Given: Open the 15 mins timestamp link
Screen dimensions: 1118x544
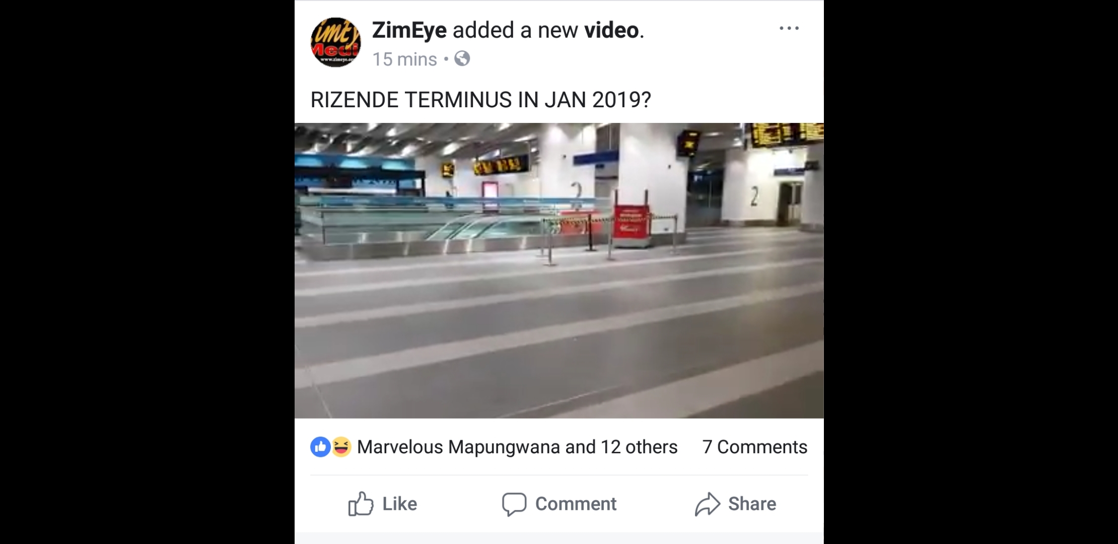Looking at the screenshot, I should click(x=404, y=59).
